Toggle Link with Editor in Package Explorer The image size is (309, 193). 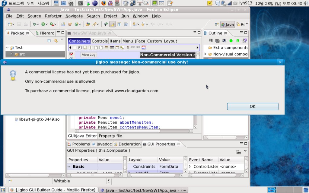point(56,41)
